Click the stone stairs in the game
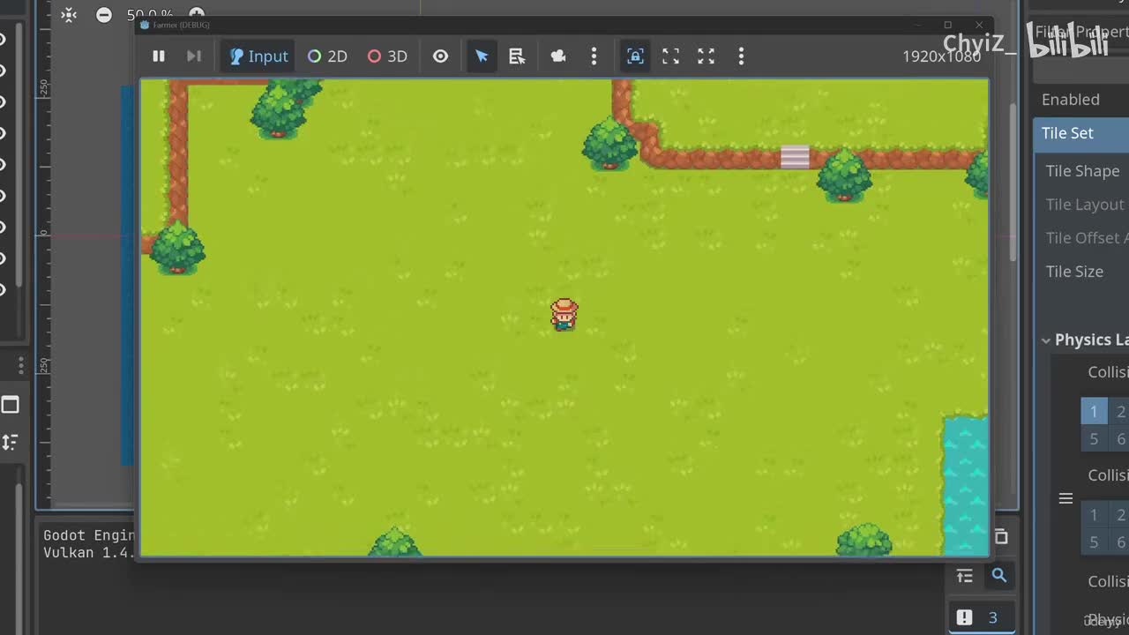The height and width of the screenshot is (635, 1129). [795, 157]
